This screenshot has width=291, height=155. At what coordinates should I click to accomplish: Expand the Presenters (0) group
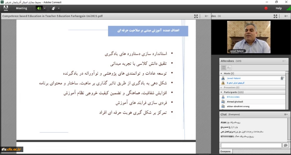pyautogui.click(x=221, y=88)
